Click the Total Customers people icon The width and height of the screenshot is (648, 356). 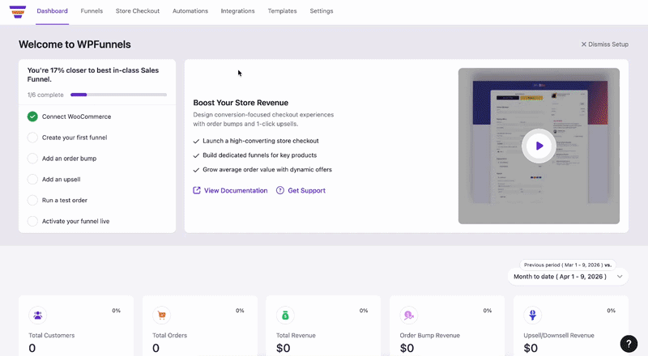tap(37, 316)
